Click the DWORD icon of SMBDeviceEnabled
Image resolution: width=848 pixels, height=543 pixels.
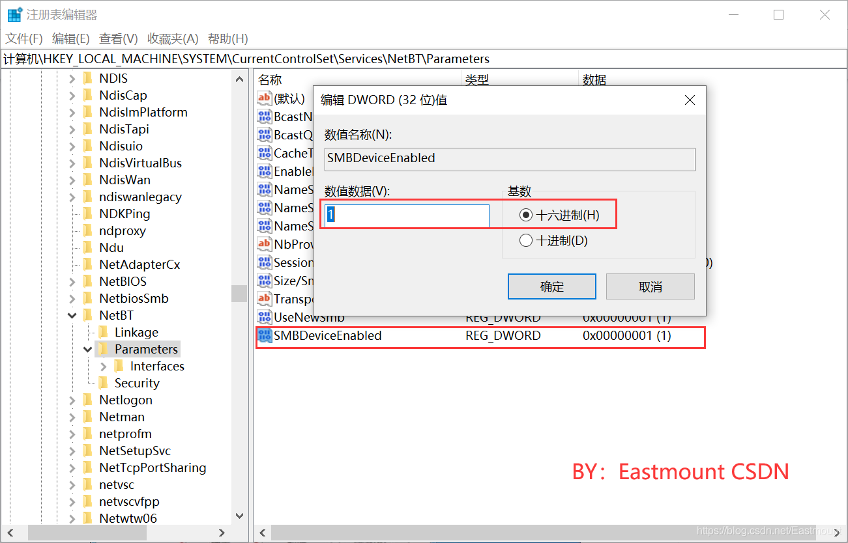coord(265,335)
